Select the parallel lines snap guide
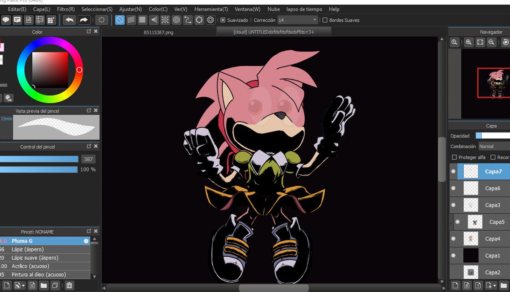The width and height of the screenshot is (510, 292). (131, 20)
